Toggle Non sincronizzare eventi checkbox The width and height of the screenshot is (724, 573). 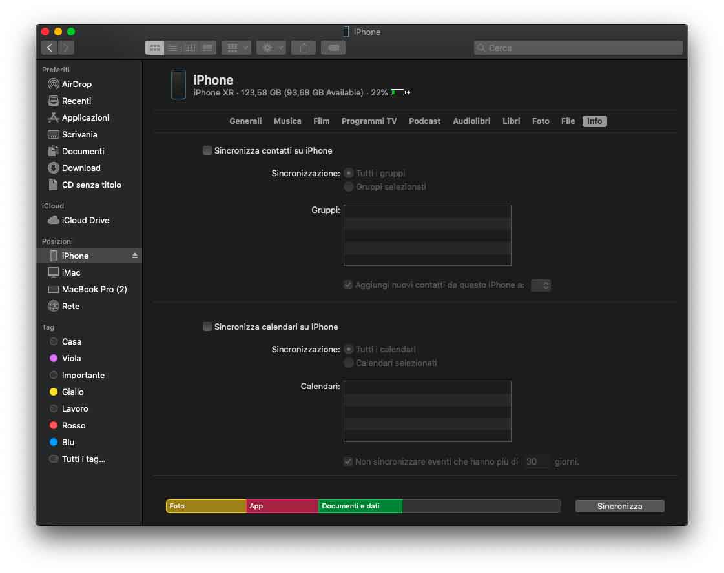coord(347,461)
